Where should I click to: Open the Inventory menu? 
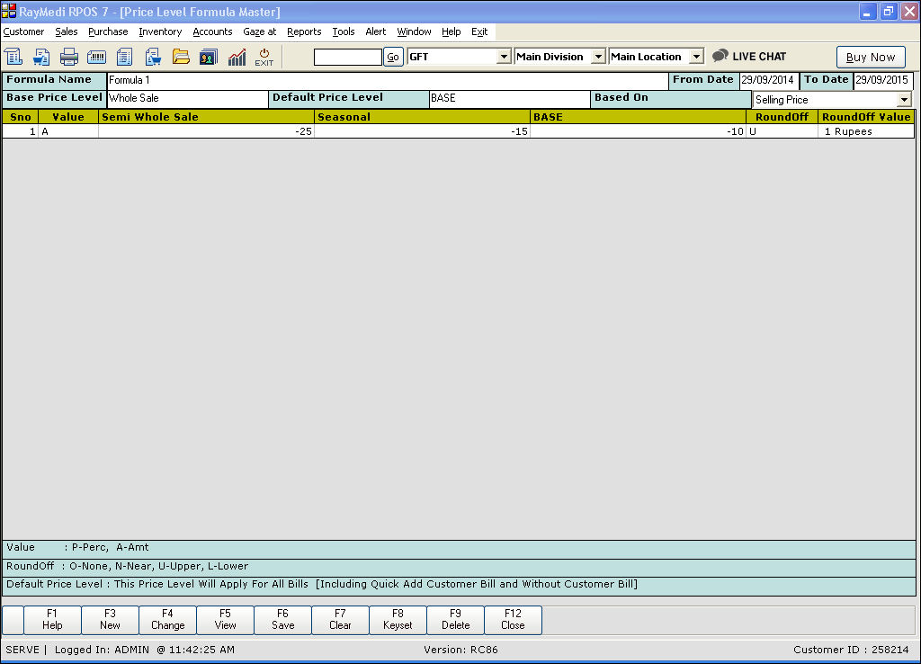[160, 31]
